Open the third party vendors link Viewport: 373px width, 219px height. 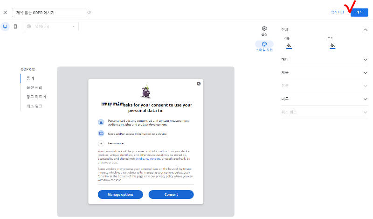click(x=148, y=159)
